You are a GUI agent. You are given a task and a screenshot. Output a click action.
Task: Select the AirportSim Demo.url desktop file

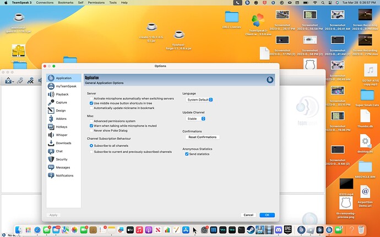365,196
